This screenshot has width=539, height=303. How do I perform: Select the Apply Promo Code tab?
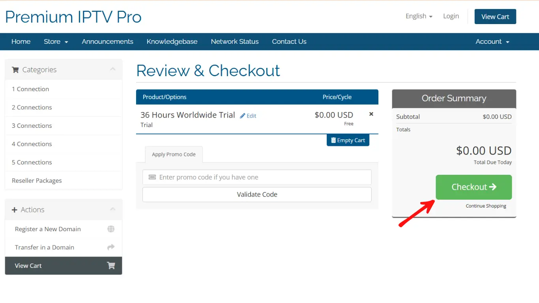coord(174,154)
